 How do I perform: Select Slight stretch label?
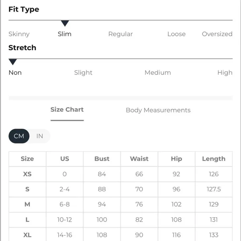[83, 73]
